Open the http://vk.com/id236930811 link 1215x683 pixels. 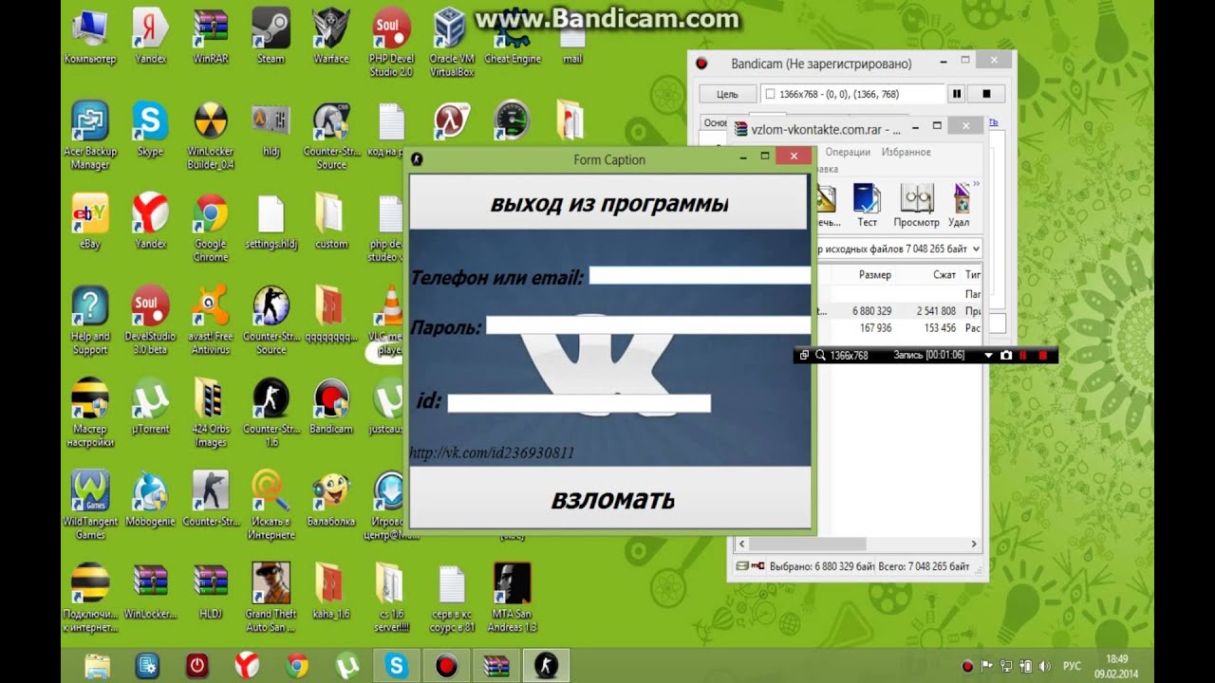pyautogui.click(x=492, y=453)
